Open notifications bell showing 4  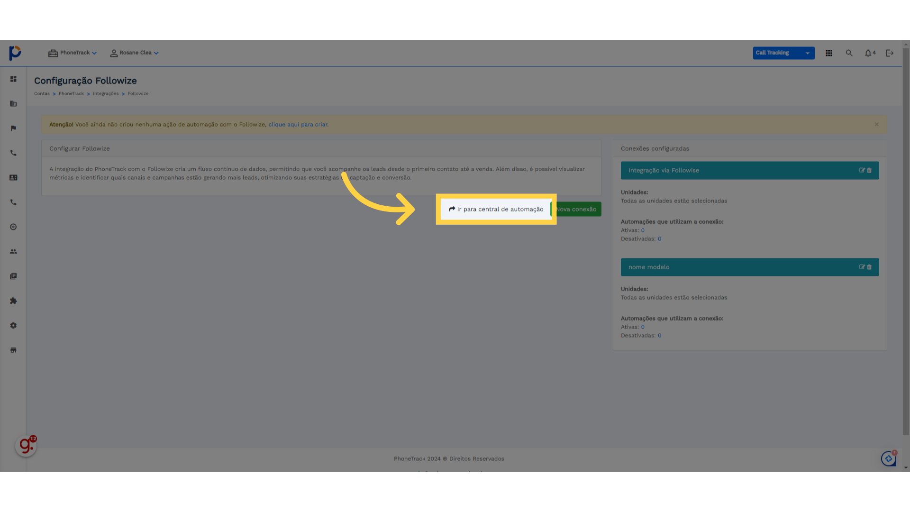(x=870, y=53)
